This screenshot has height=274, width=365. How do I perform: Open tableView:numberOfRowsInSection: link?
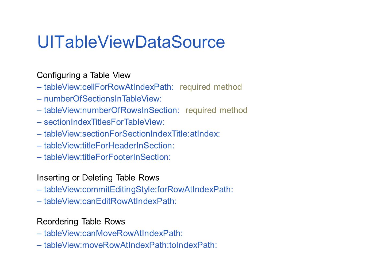point(112,110)
